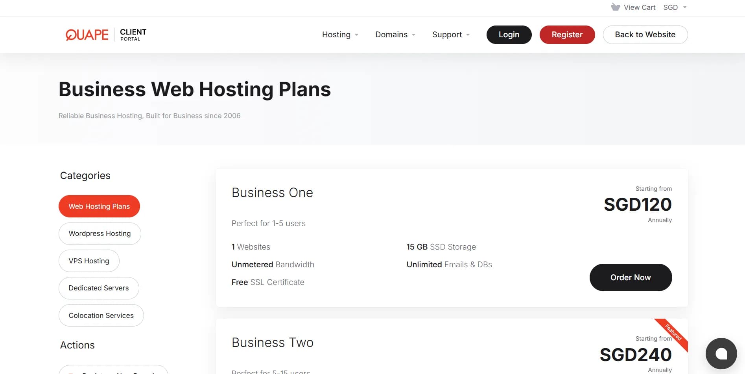The height and width of the screenshot is (374, 745).
Task: Expand the Hosting menu
Action: [340, 35]
